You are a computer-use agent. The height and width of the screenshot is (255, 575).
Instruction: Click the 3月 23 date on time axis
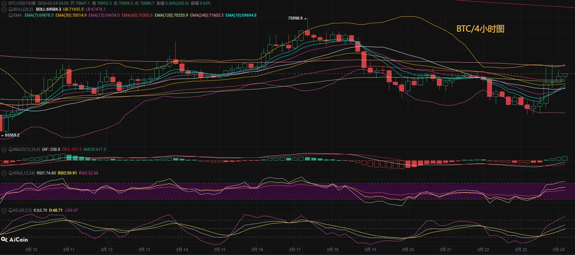pyautogui.click(x=521, y=250)
